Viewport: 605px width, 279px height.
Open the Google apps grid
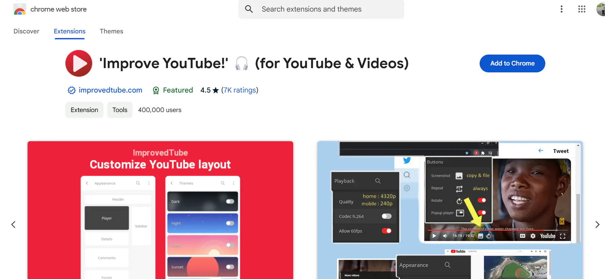pyautogui.click(x=582, y=9)
